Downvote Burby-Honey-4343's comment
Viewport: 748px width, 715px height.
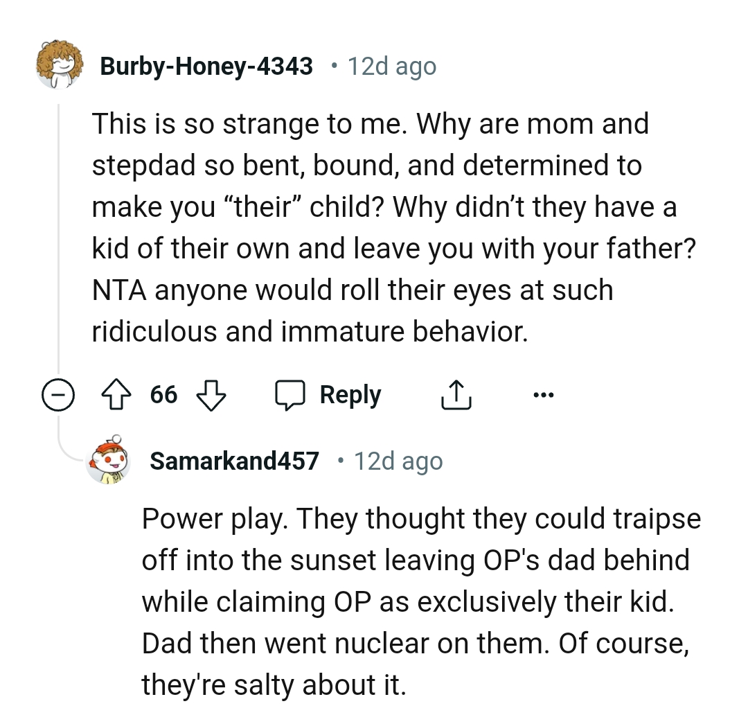[x=212, y=396]
